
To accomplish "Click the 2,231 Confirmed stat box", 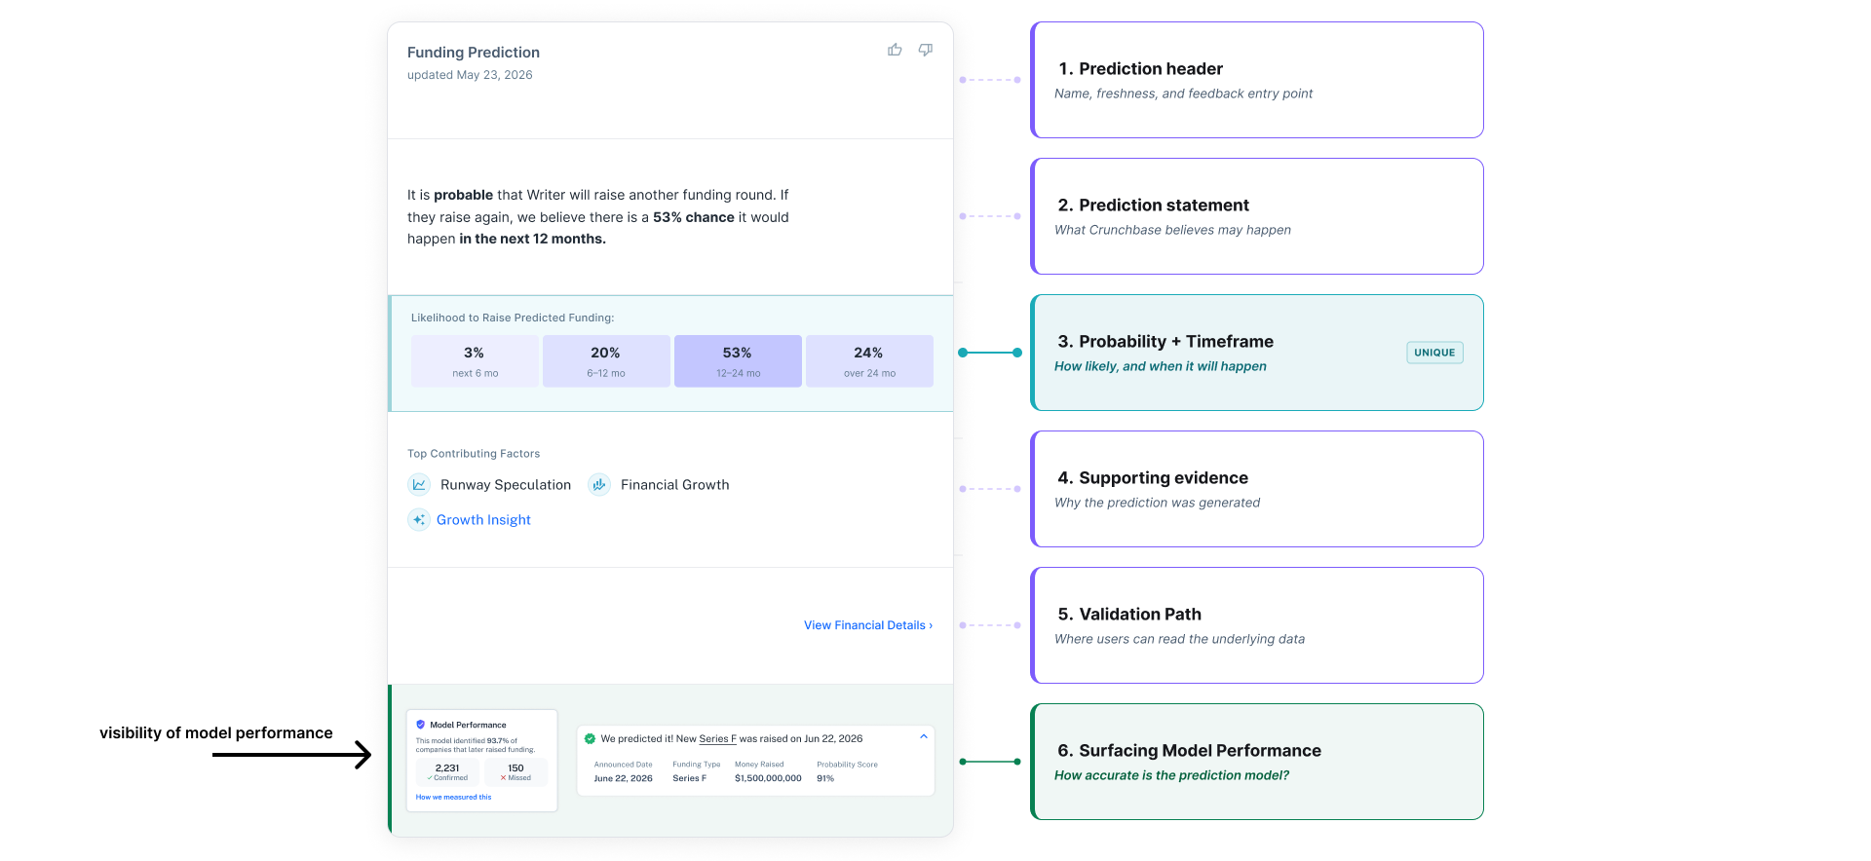I will tap(447, 772).
